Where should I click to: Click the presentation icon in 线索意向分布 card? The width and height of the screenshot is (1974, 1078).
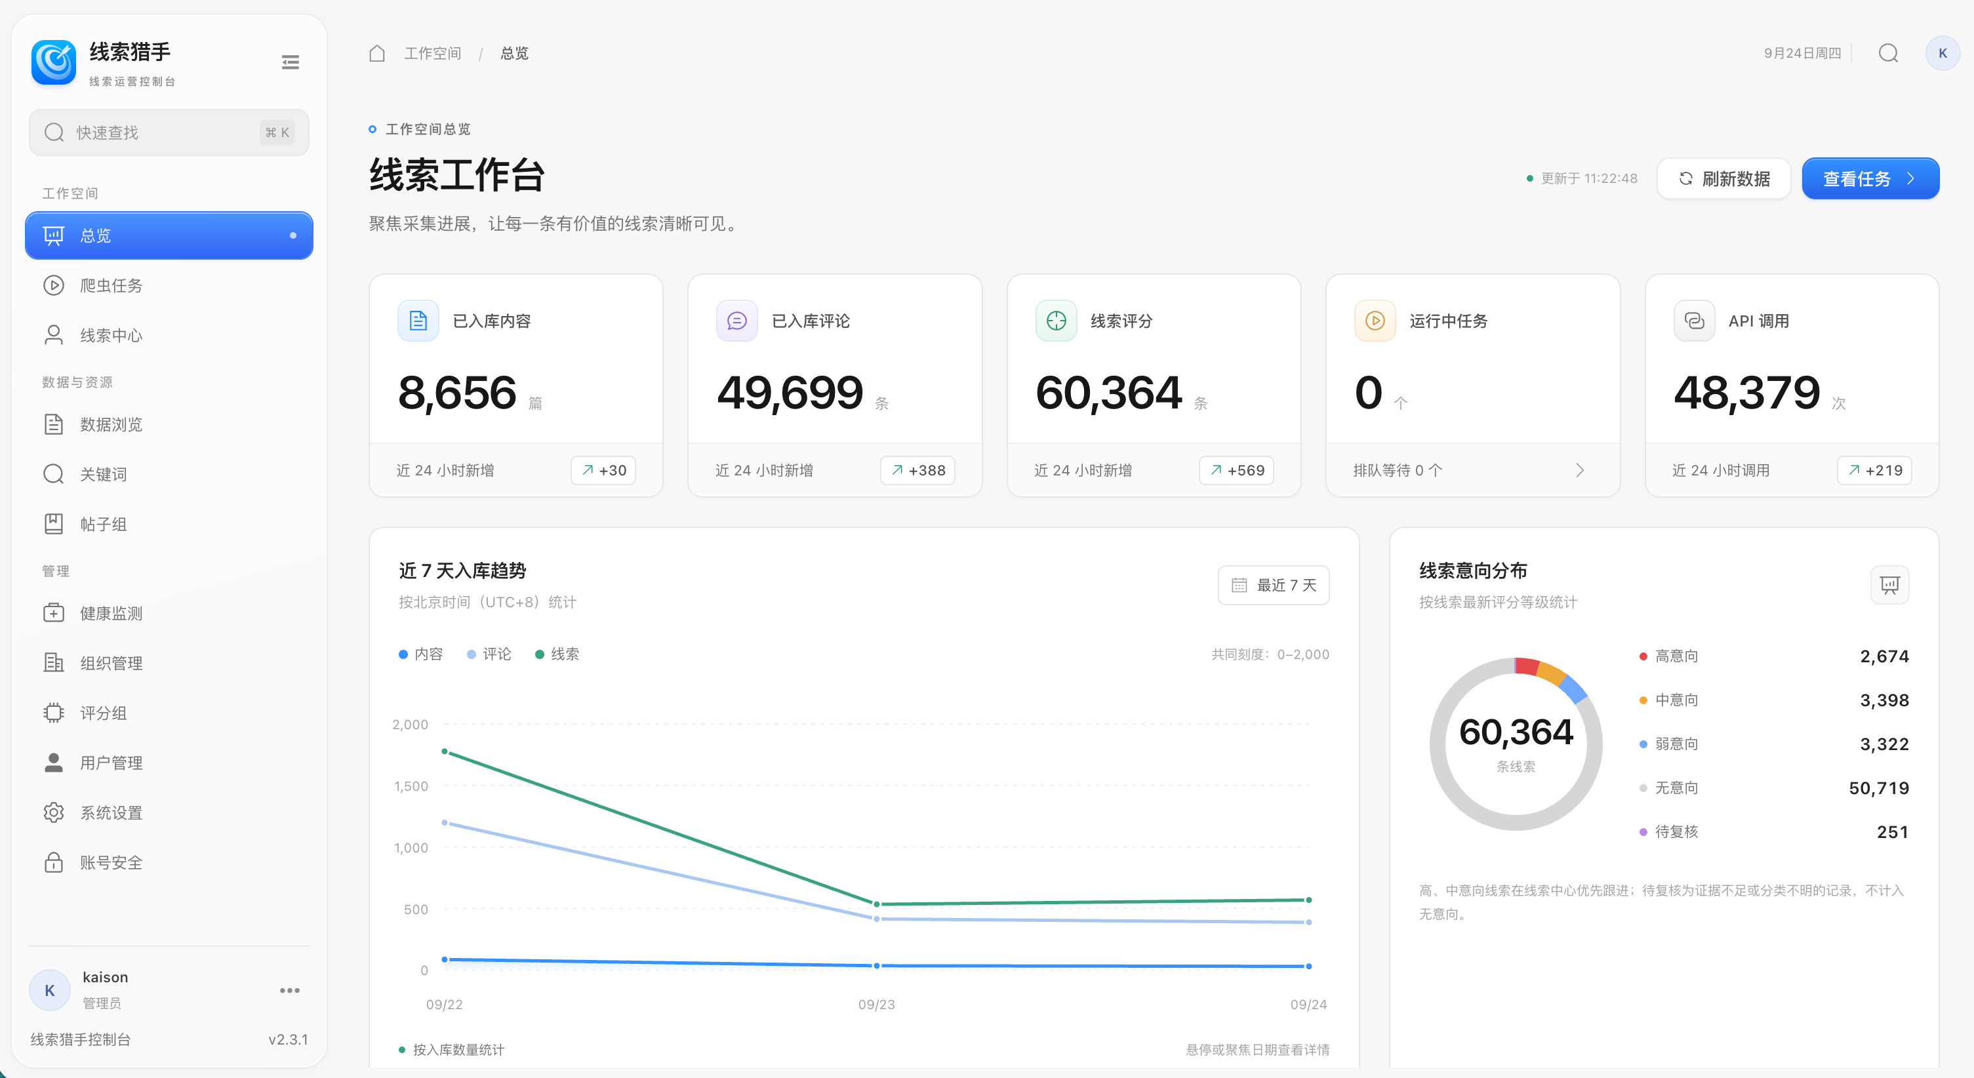tap(1889, 586)
